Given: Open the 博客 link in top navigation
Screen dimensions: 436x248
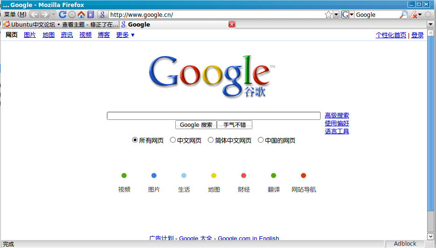Looking at the screenshot, I should point(104,34).
